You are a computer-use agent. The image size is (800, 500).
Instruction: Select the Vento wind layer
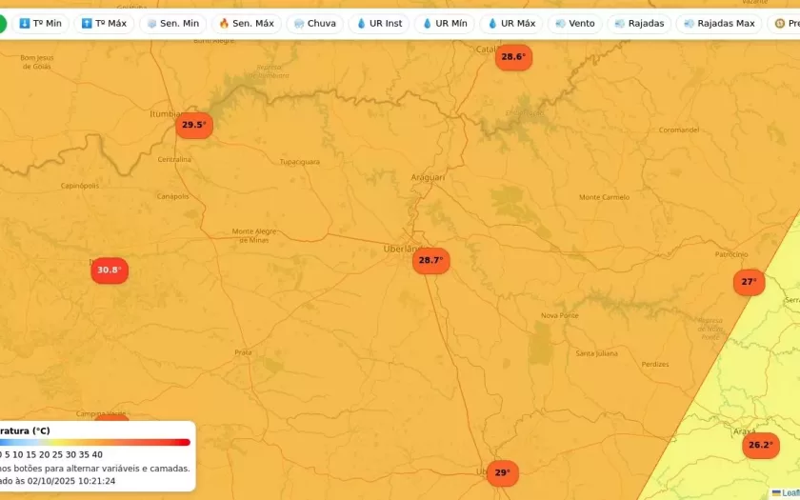(575, 23)
